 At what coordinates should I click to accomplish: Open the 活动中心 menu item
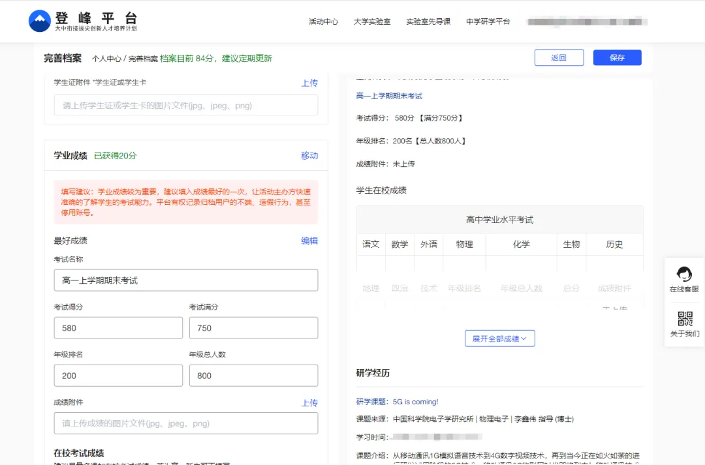(323, 22)
